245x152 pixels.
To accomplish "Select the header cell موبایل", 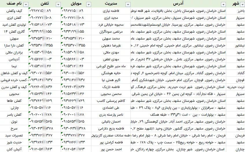I will coord(76,4).
